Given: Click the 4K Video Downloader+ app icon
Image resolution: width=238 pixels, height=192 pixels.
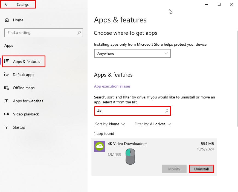Looking at the screenshot, I should [x=100, y=146].
